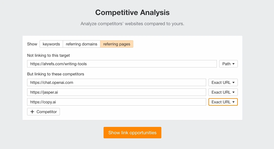Open Exact URL dropdown for jasper.ai

pyautogui.click(x=223, y=92)
